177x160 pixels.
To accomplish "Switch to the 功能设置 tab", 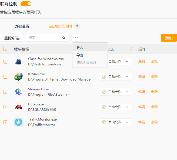I will click(x=22, y=26).
